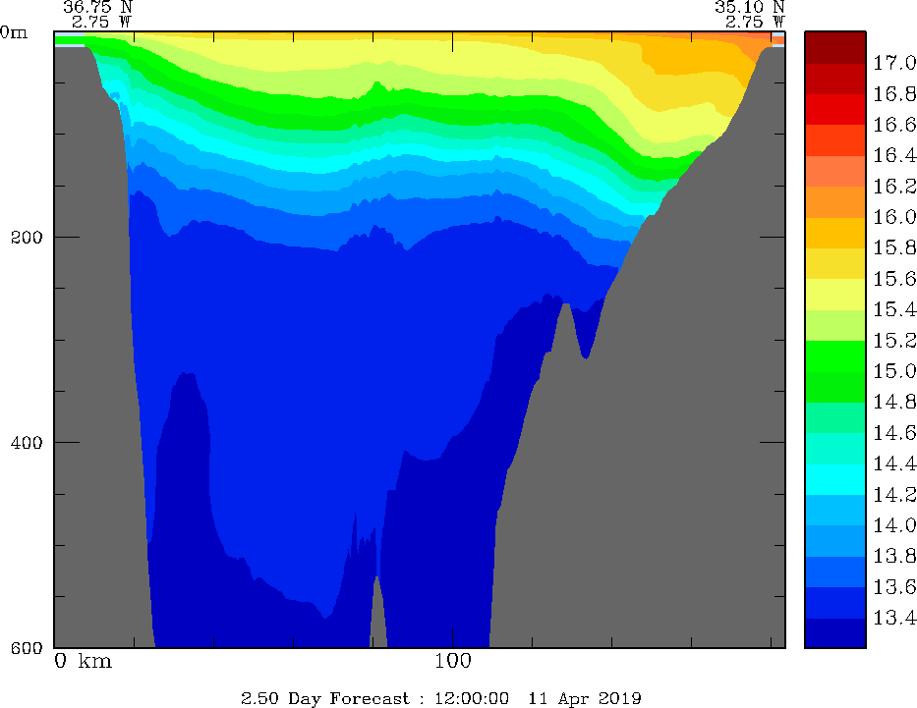Select the bright green colorbar swatch

(x=835, y=355)
